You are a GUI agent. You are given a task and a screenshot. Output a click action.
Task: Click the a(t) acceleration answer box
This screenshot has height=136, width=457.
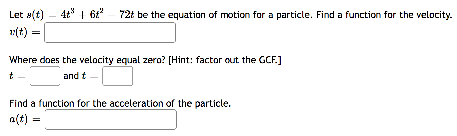pyautogui.click(x=111, y=120)
